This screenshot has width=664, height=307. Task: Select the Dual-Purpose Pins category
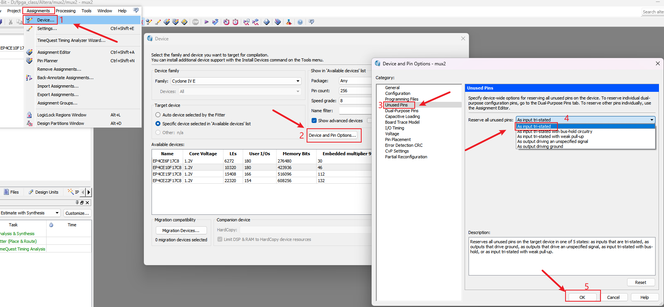click(402, 111)
